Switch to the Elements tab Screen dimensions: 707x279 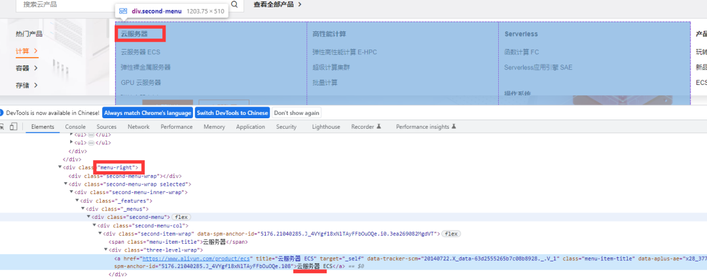(x=43, y=127)
